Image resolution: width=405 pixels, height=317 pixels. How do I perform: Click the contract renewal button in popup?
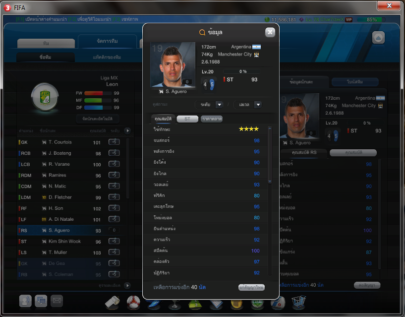[x=251, y=287]
